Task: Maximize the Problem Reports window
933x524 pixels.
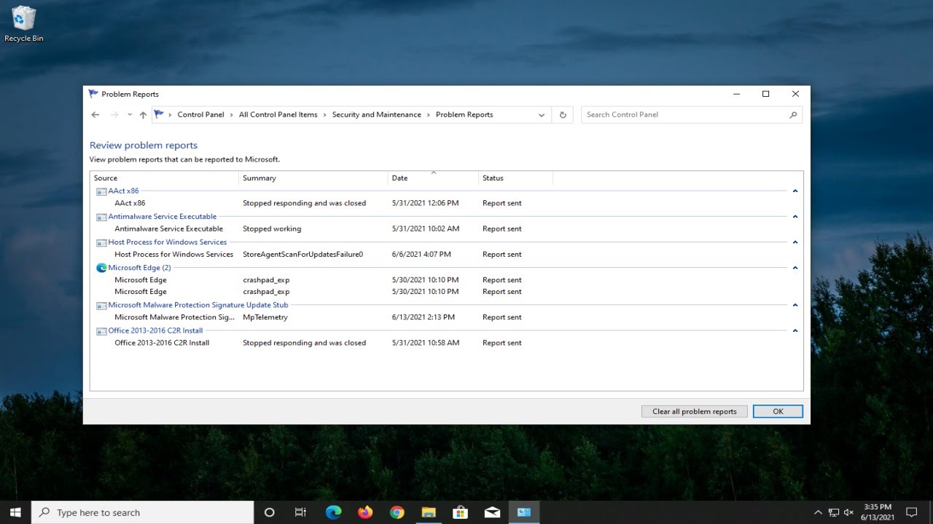Action: (x=765, y=94)
